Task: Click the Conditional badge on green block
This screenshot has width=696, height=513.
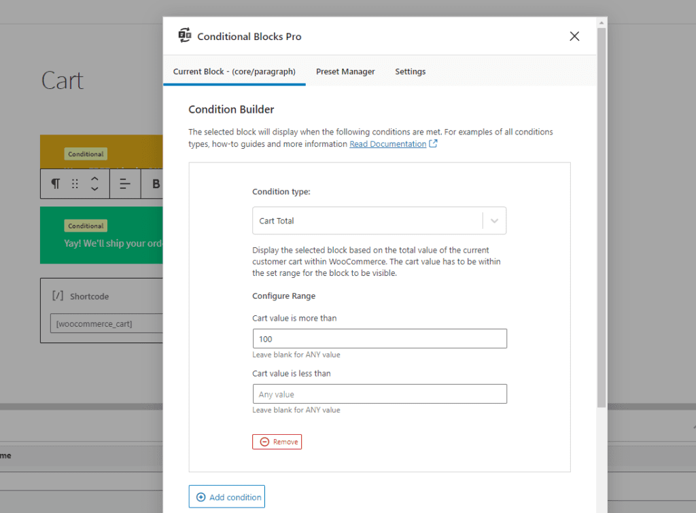Action: pos(86,226)
